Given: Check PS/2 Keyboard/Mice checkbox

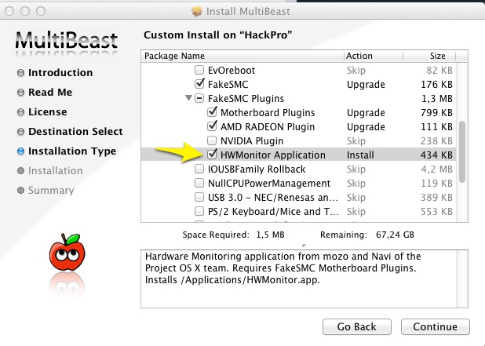Looking at the screenshot, I should [199, 212].
